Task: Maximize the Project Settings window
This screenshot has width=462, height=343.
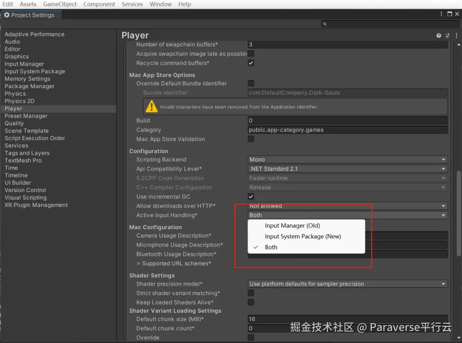Action: pos(449,14)
